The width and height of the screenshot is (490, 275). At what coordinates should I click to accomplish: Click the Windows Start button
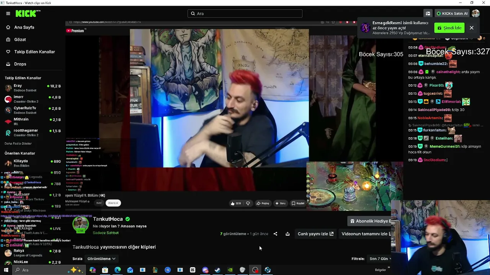point(6,270)
